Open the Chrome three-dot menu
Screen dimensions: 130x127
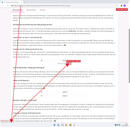click(127, 6)
